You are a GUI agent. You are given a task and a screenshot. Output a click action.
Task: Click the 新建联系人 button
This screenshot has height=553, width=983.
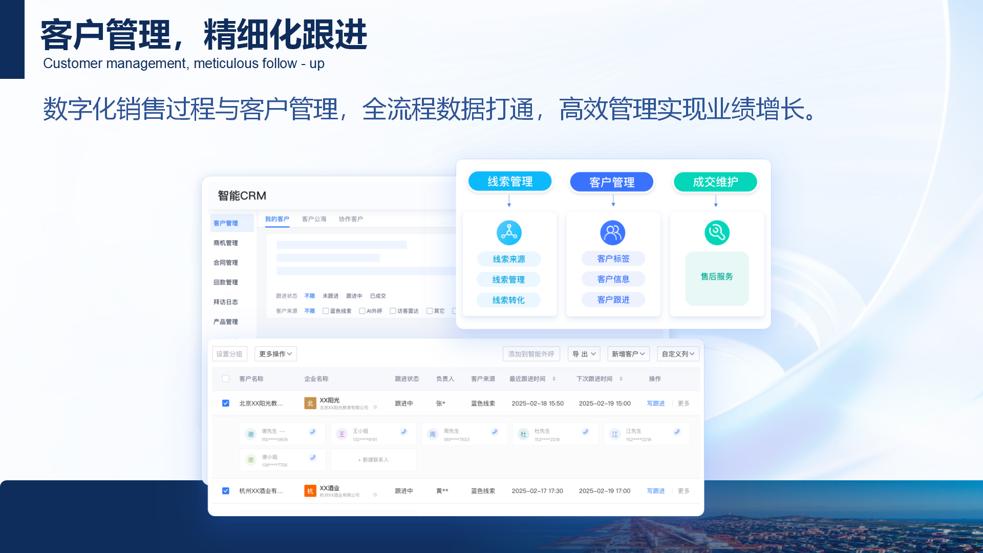[x=373, y=460]
